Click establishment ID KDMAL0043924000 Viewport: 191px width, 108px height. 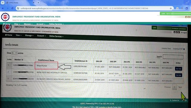80,80
